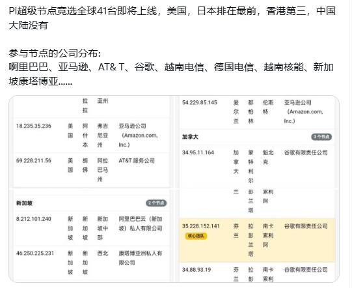352x288 pixels.
Task: Click the company list paragraph starting 啊里巴巴
Action: coord(171,74)
